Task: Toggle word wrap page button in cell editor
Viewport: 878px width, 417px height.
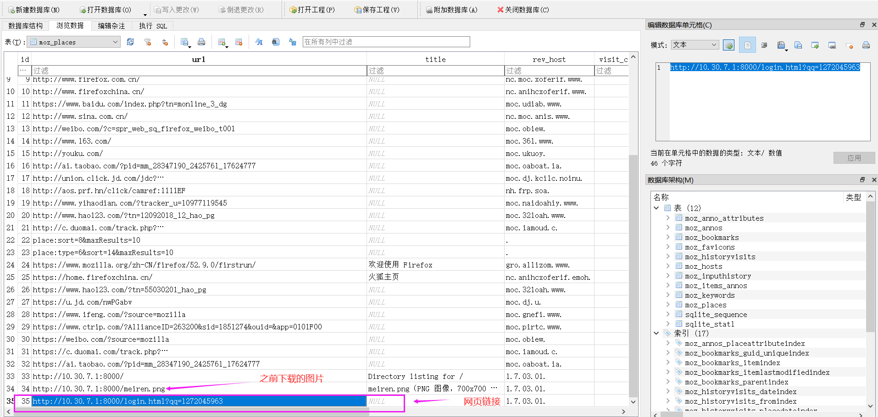Action: [x=747, y=45]
